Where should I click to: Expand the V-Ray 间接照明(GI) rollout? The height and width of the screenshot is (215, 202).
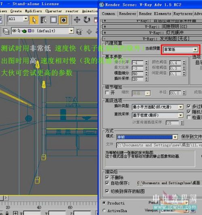coord(152,27)
